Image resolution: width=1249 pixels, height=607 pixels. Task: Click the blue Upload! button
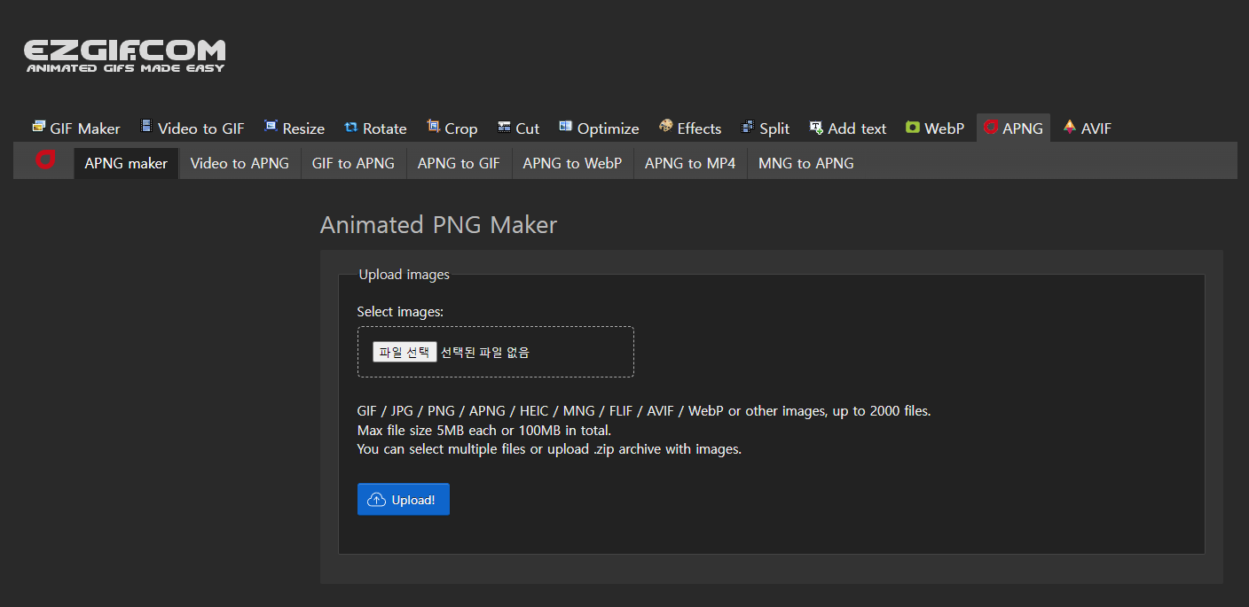pyautogui.click(x=404, y=499)
